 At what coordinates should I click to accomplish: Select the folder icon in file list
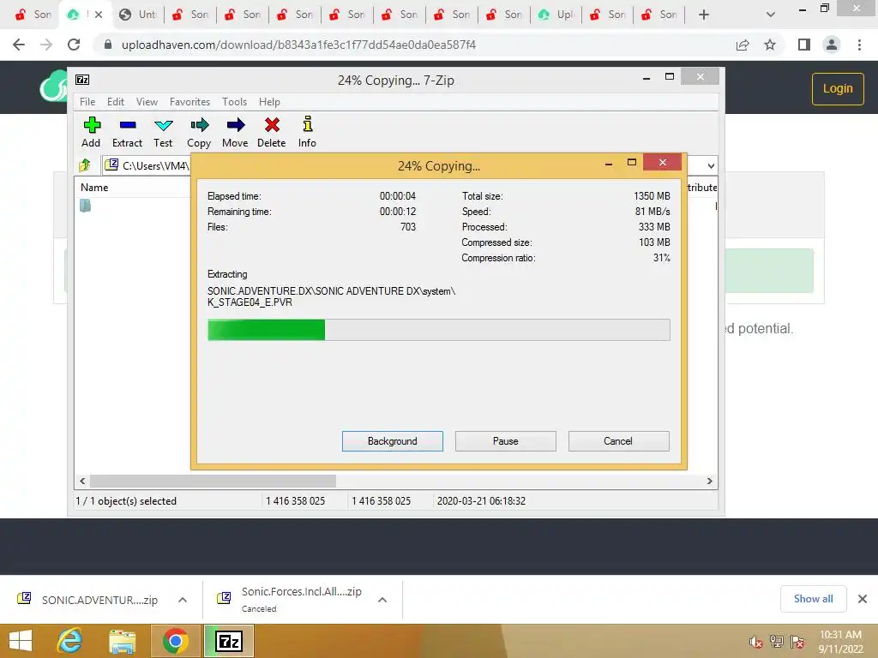(85, 206)
